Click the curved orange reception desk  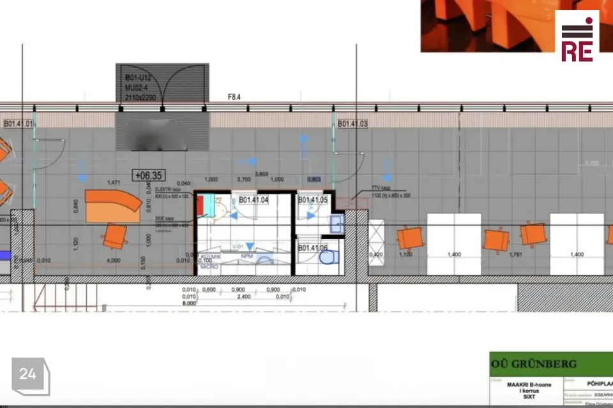tap(112, 205)
